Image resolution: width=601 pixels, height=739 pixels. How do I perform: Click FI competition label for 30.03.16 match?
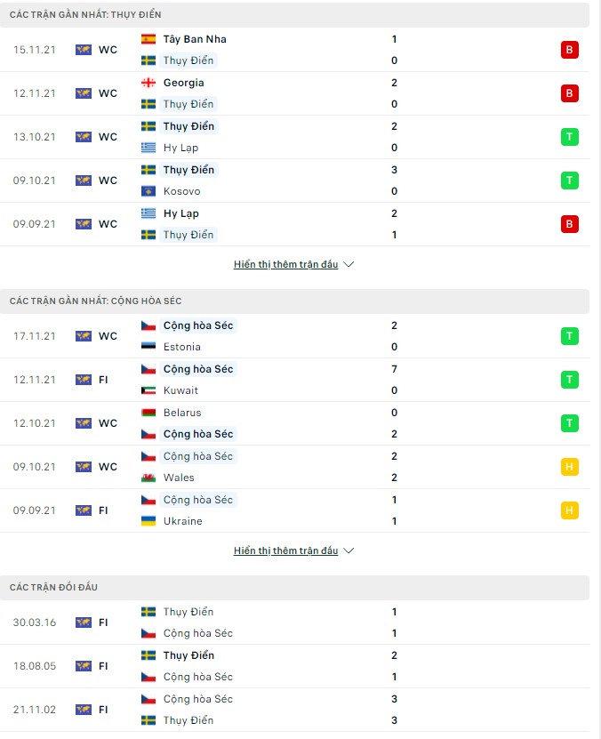tap(103, 623)
